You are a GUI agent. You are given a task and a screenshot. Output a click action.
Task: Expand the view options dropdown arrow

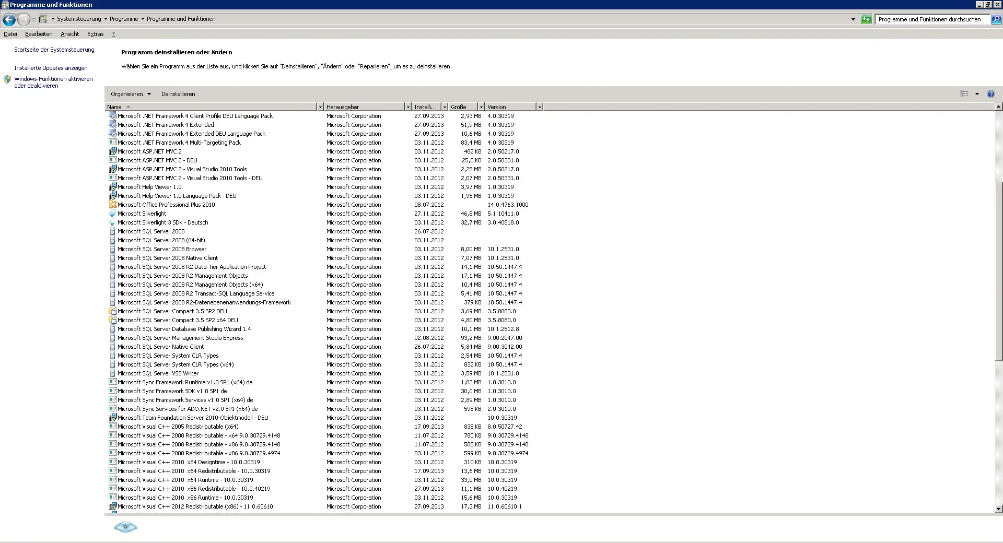pos(977,94)
